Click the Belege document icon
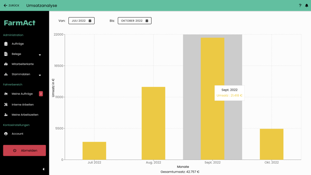The image size is (311, 175). [6, 54]
